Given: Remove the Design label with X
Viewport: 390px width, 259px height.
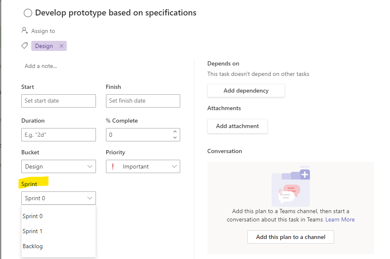Looking at the screenshot, I should coord(61,46).
